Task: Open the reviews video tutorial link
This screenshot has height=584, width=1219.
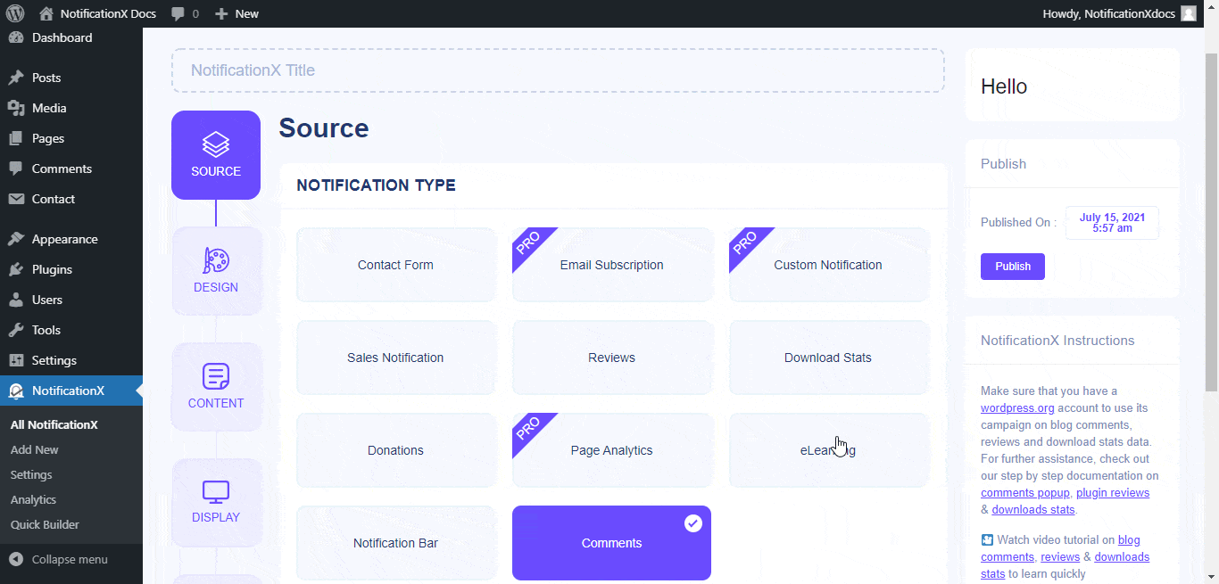Action: coord(1060,556)
